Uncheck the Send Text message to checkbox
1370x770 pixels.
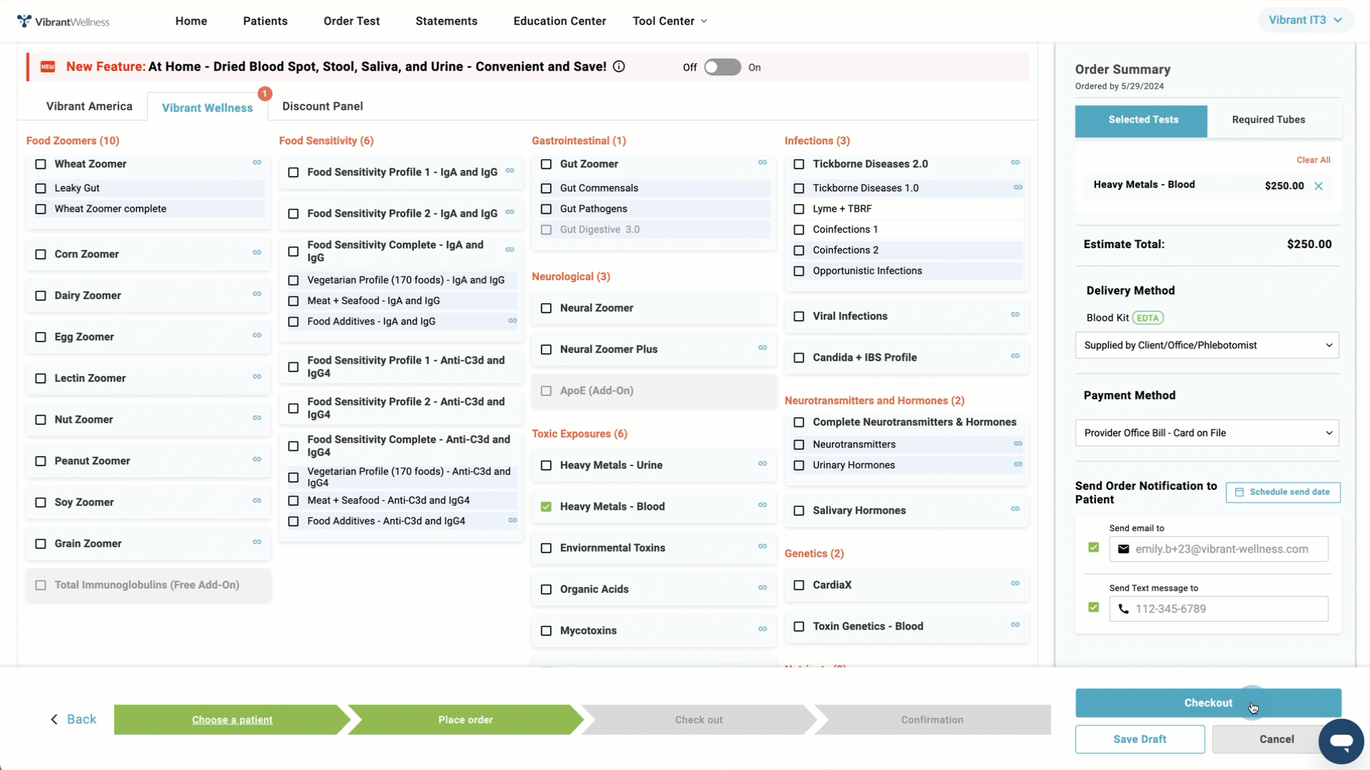pos(1094,607)
